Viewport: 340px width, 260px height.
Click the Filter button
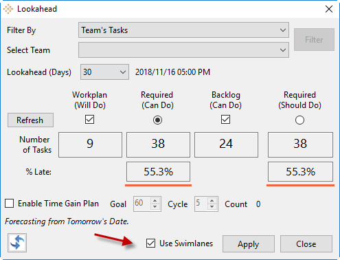(314, 40)
